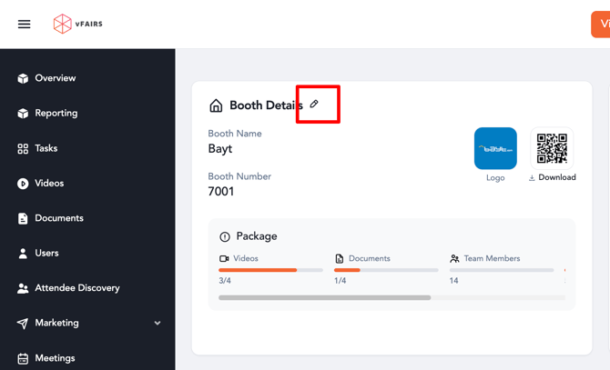
Task: Open Attendee Discovery page
Action: pos(76,288)
